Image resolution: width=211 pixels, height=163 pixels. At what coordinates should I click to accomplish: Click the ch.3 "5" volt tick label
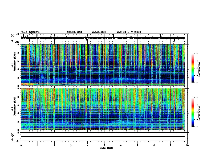(x=19, y=132)
